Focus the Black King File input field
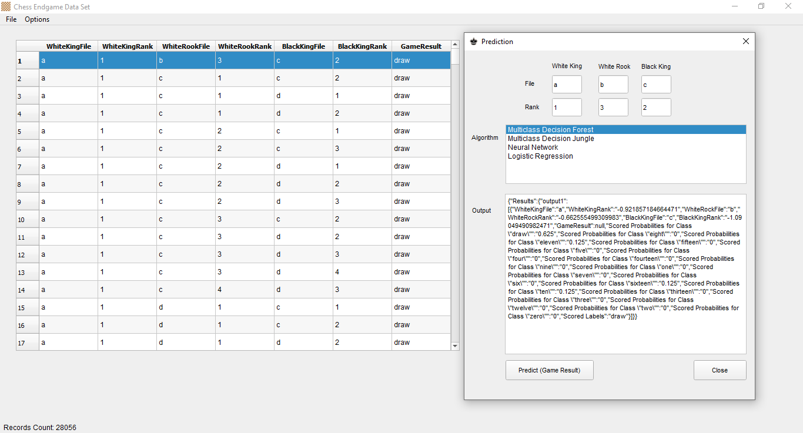 pyautogui.click(x=656, y=85)
